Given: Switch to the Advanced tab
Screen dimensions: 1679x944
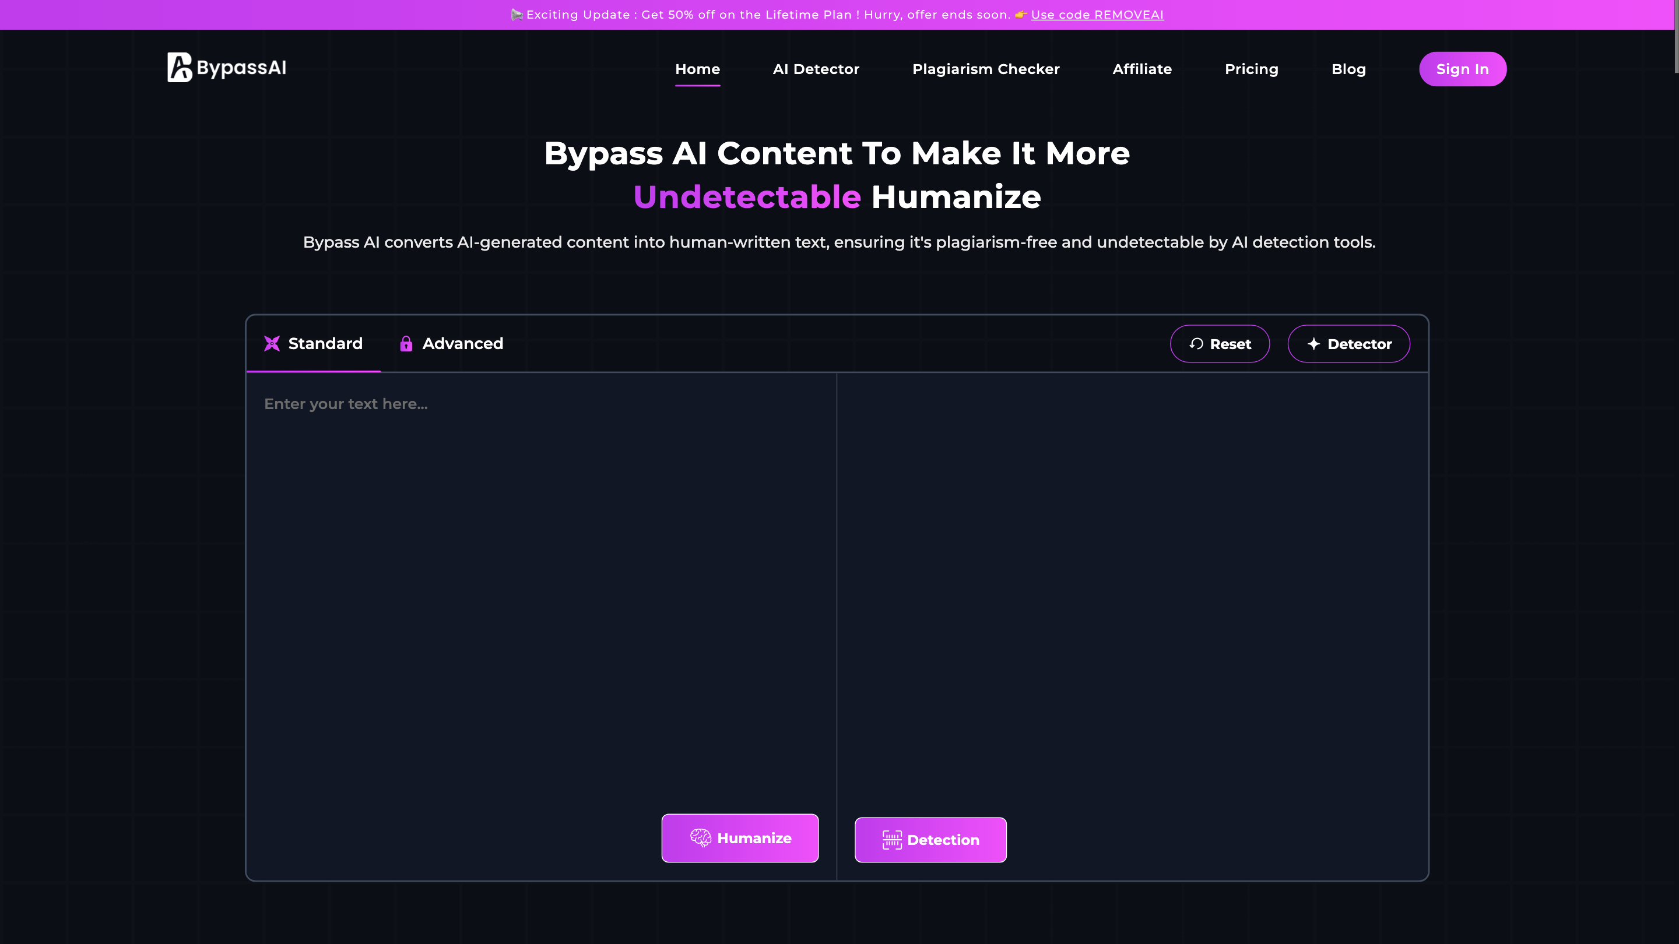Looking at the screenshot, I should pos(451,343).
